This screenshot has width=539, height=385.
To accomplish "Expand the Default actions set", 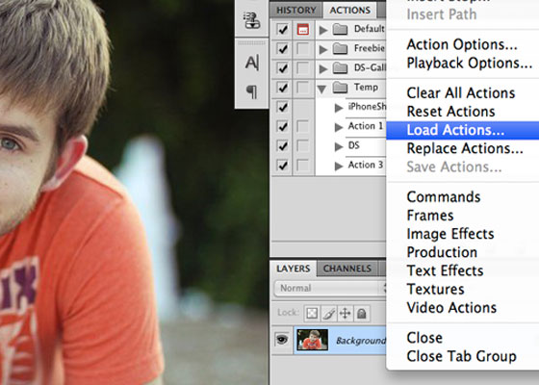I will (x=322, y=30).
